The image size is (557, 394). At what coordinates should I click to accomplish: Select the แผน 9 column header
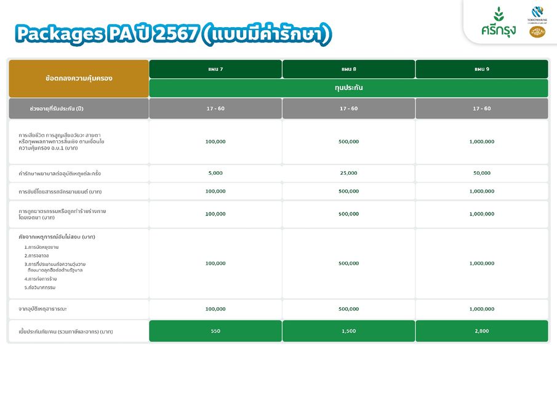(481, 69)
